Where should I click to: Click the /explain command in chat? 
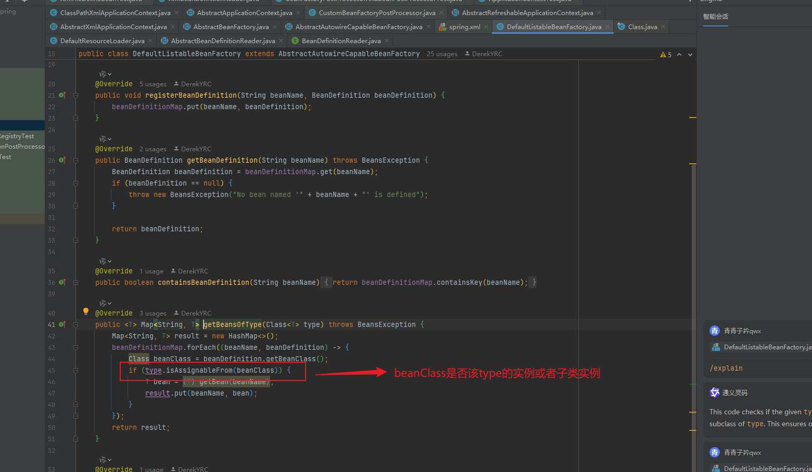coord(726,368)
